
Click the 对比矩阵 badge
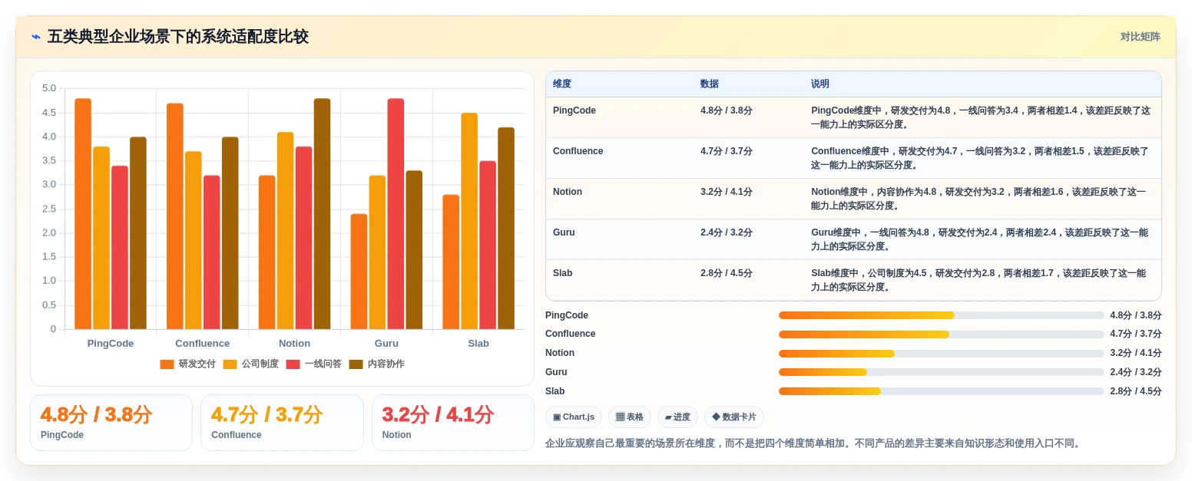1140,37
